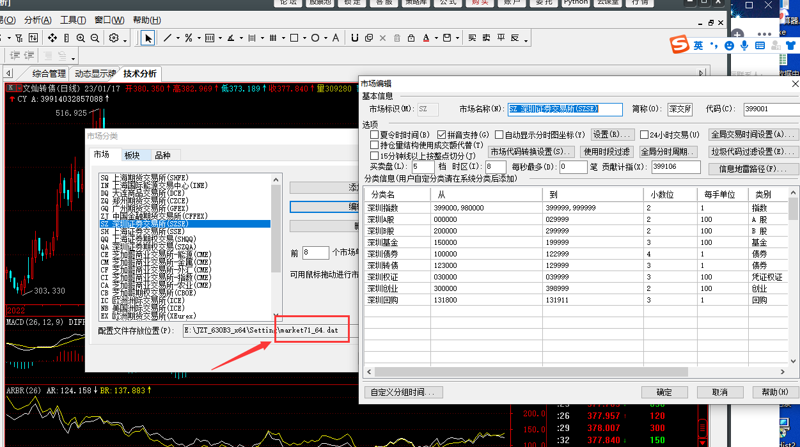
Task: Open the font color dropdown arrow
Action: [435, 39]
